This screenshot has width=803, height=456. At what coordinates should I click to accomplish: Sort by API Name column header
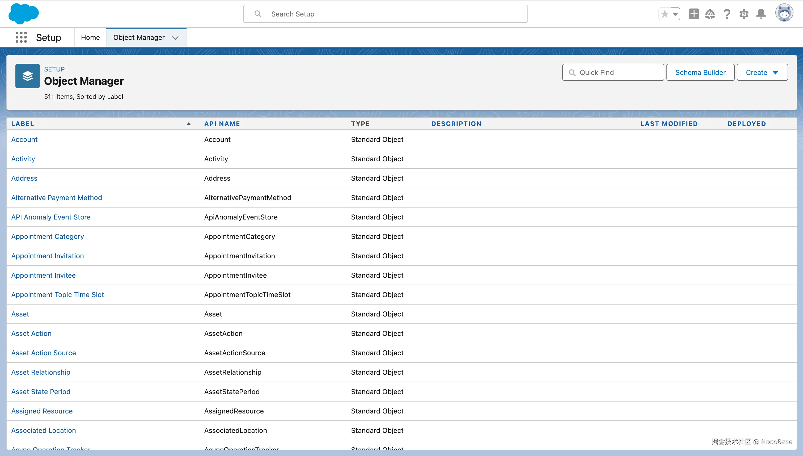[x=222, y=124]
